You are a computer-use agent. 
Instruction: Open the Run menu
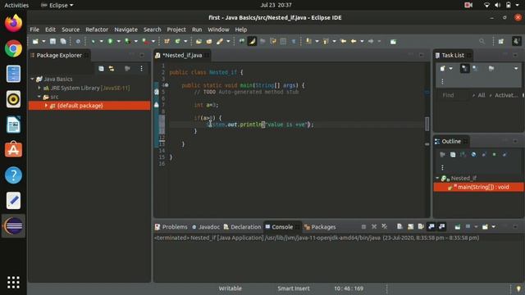coord(197,29)
